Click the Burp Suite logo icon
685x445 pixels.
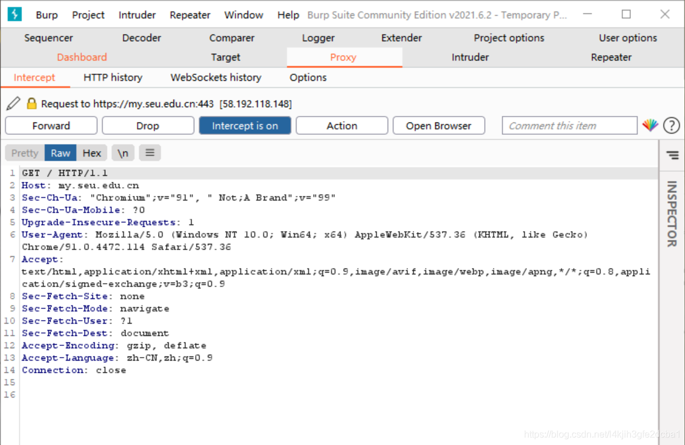tap(15, 15)
